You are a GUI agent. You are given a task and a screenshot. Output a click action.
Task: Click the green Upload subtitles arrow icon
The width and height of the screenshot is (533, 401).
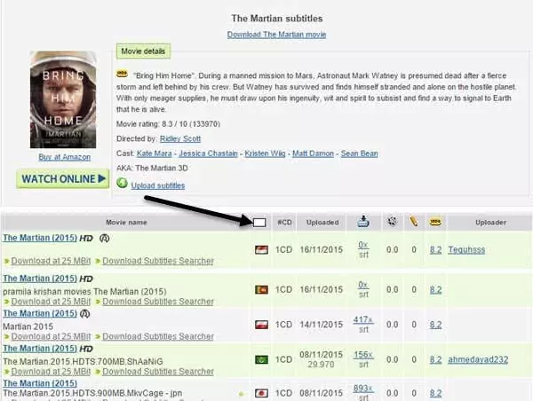(123, 185)
